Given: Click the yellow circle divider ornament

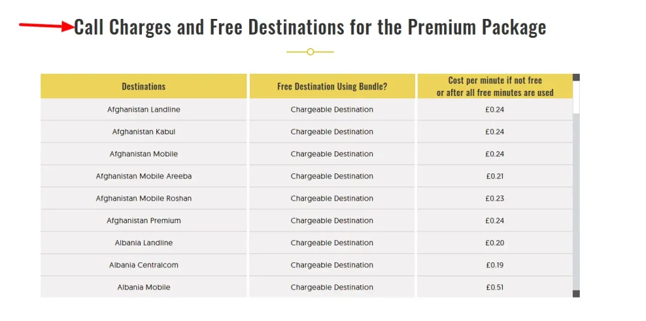Looking at the screenshot, I should coord(310,52).
